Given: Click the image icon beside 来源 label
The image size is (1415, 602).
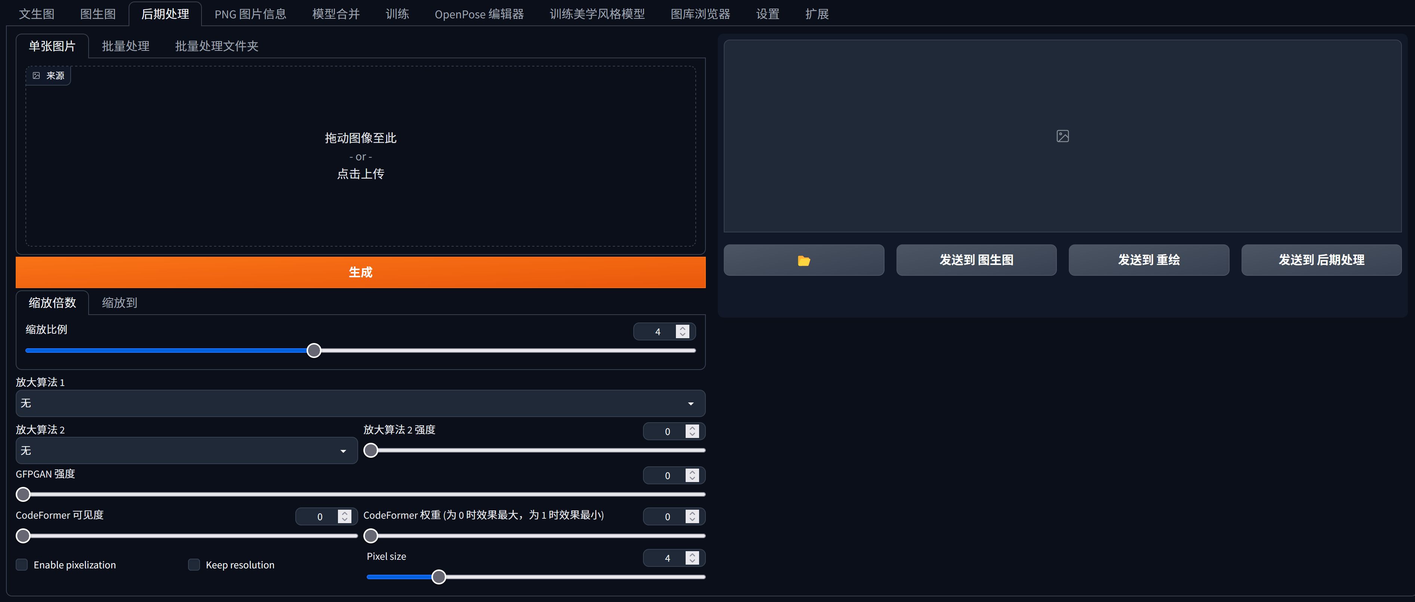Looking at the screenshot, I should click(x=36, y=76).
